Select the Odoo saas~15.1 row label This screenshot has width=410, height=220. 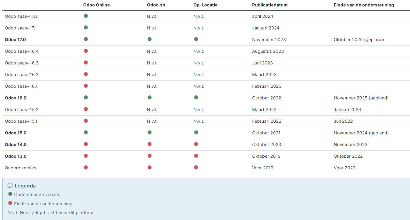pos(21,121)
